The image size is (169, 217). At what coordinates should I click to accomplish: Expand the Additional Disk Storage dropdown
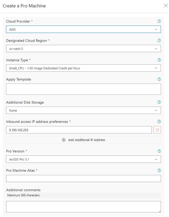coord(83,110)
